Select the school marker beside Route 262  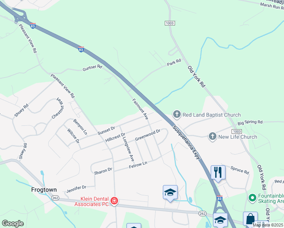click(220, 220)
